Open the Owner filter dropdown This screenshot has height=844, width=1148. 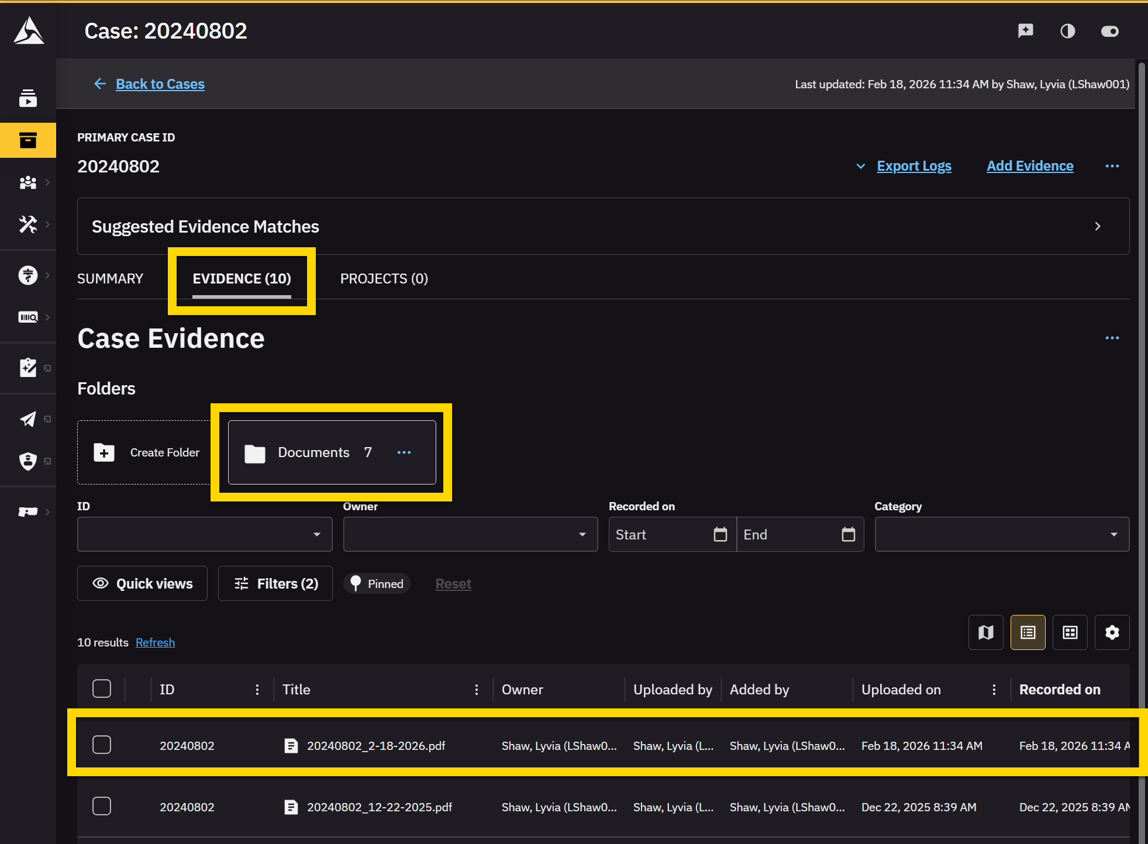(x=581, y=534)
